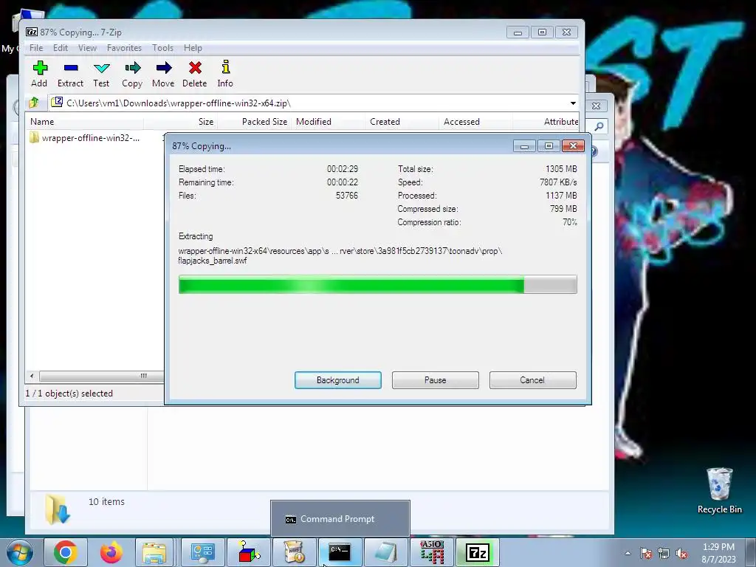Sort by the Accessed column header

(x=475, y=122)
